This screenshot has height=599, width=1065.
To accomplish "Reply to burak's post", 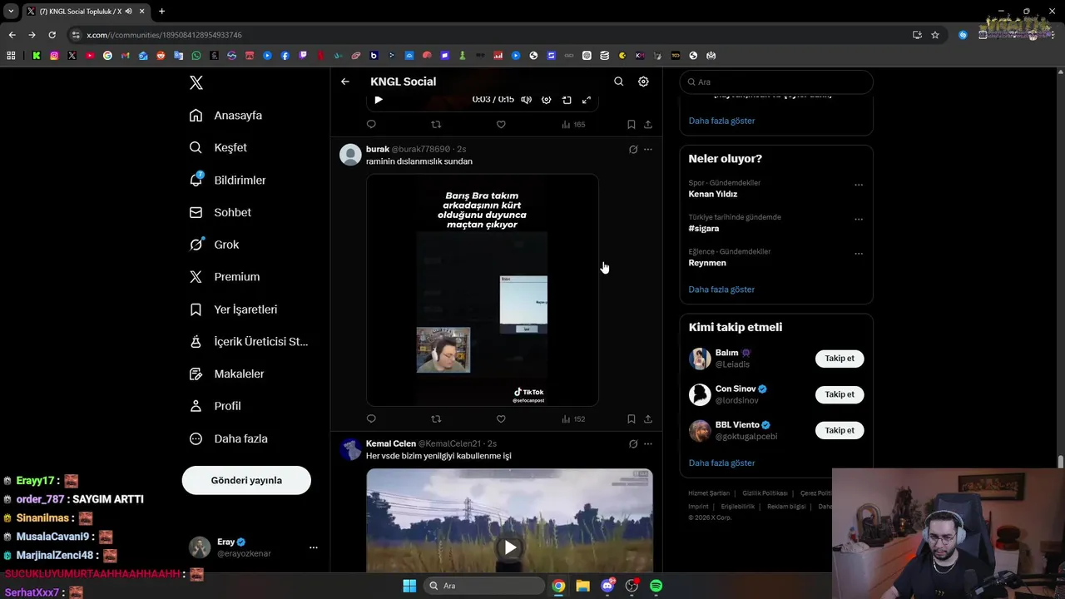I will 371,418.
